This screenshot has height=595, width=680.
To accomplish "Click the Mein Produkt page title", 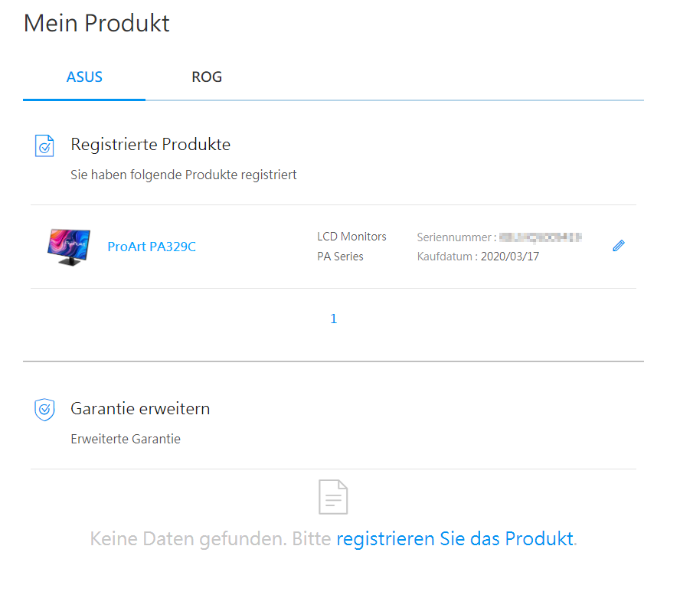I will [x=96, y=23].
